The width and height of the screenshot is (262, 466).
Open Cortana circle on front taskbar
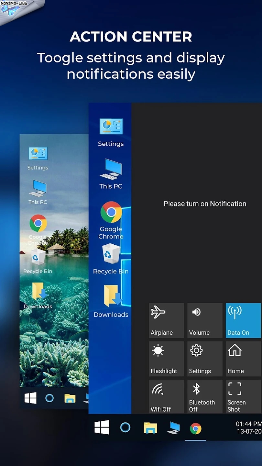click(x=125, y=428)
